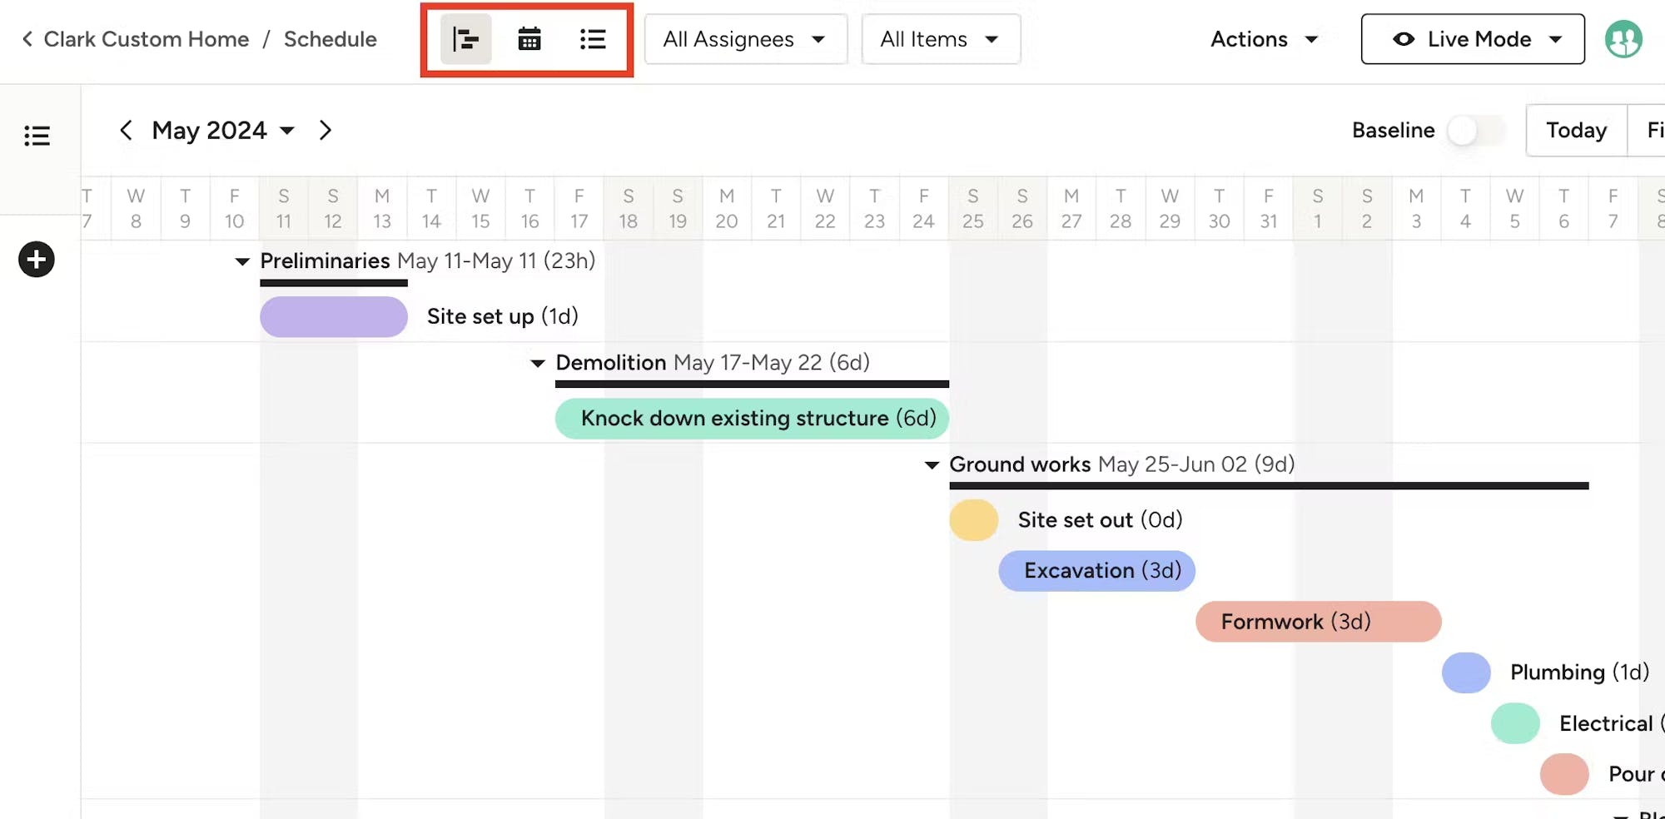The image size is (1665, 819).
Task: Open All Assignees filter dropdown
Action: (745, 39)
